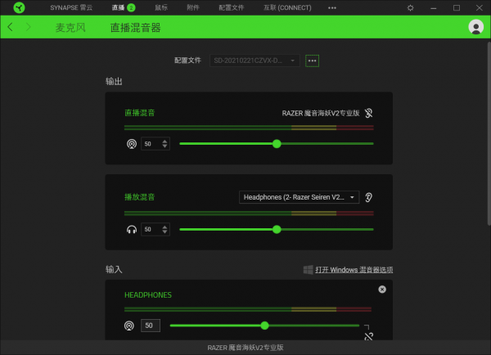
Task: Go back with left arrow
Action: [10, 27]
